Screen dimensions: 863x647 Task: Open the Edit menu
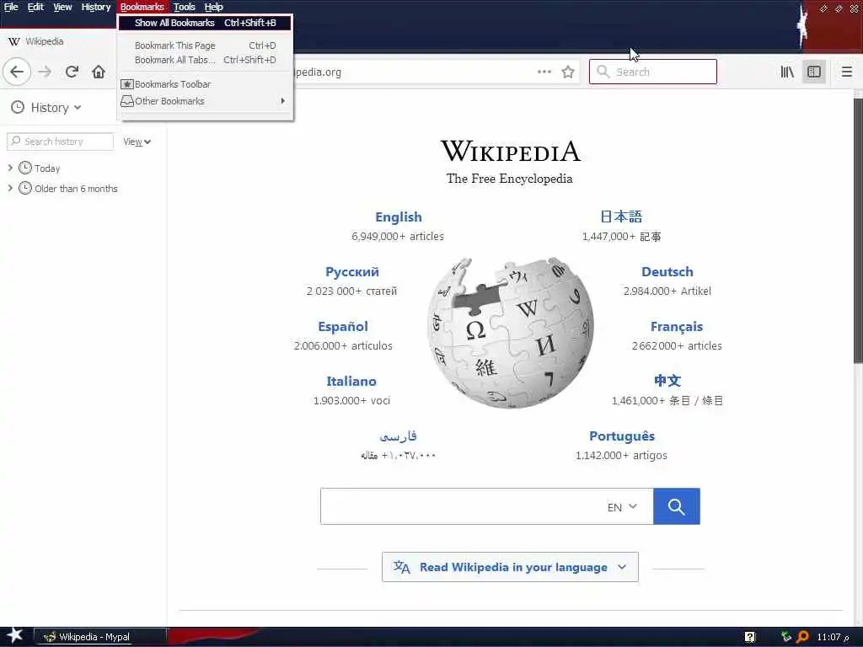(35, 7)
